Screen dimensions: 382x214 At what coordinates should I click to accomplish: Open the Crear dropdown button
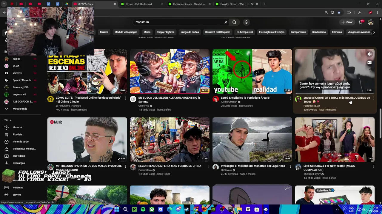[x=347, y=22]
